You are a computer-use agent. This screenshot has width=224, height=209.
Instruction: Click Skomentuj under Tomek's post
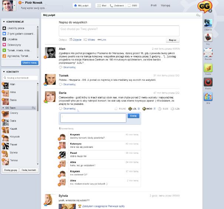tap(67, 84)
